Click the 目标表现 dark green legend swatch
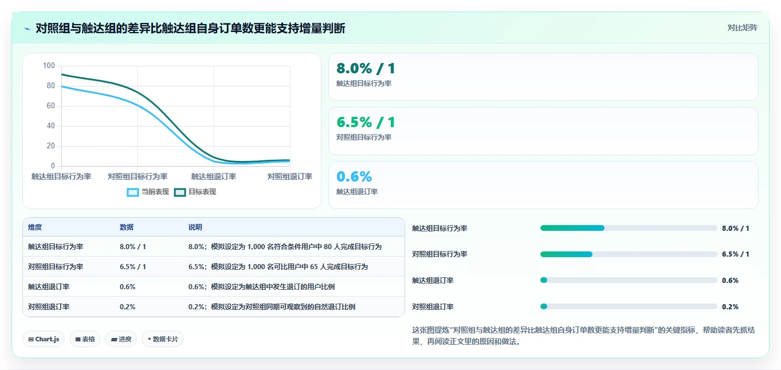The height and width of the screenshot is (370, 781). (180, 192)
